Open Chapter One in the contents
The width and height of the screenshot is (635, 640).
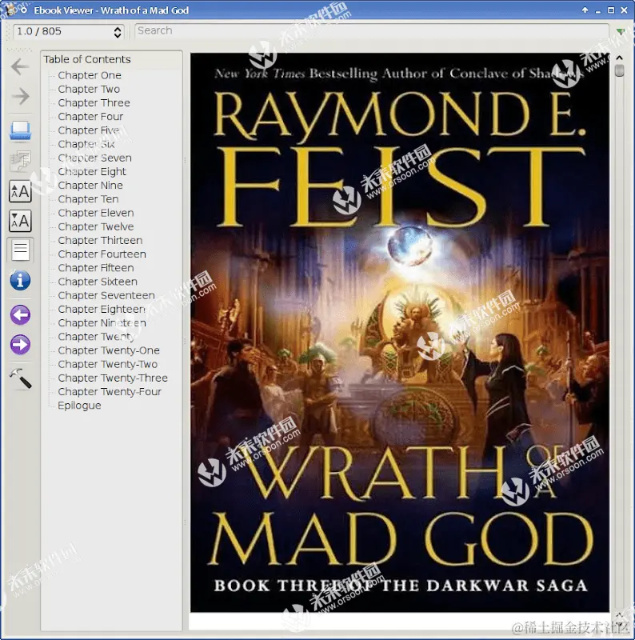click(x=90, y=75)
